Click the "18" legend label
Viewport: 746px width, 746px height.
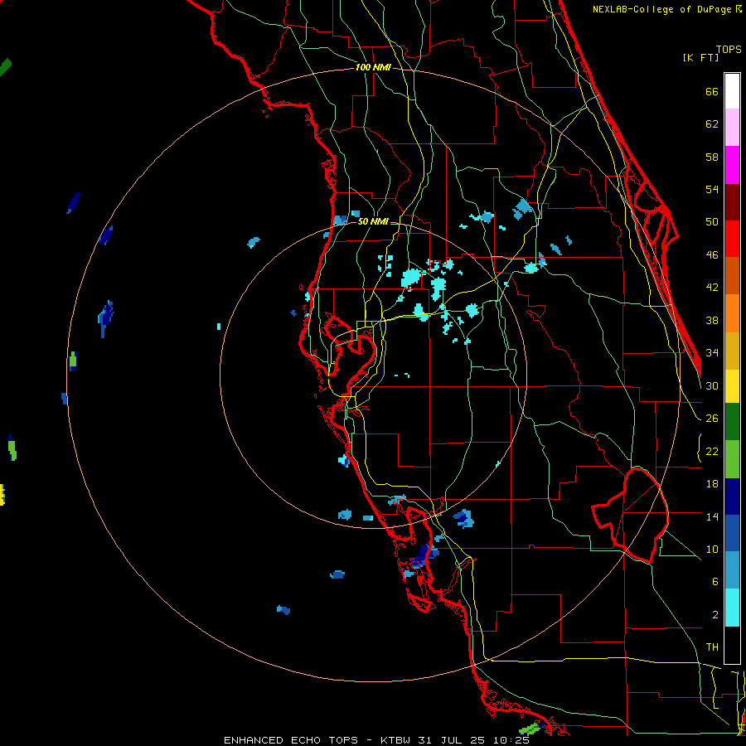coord(712,484)
